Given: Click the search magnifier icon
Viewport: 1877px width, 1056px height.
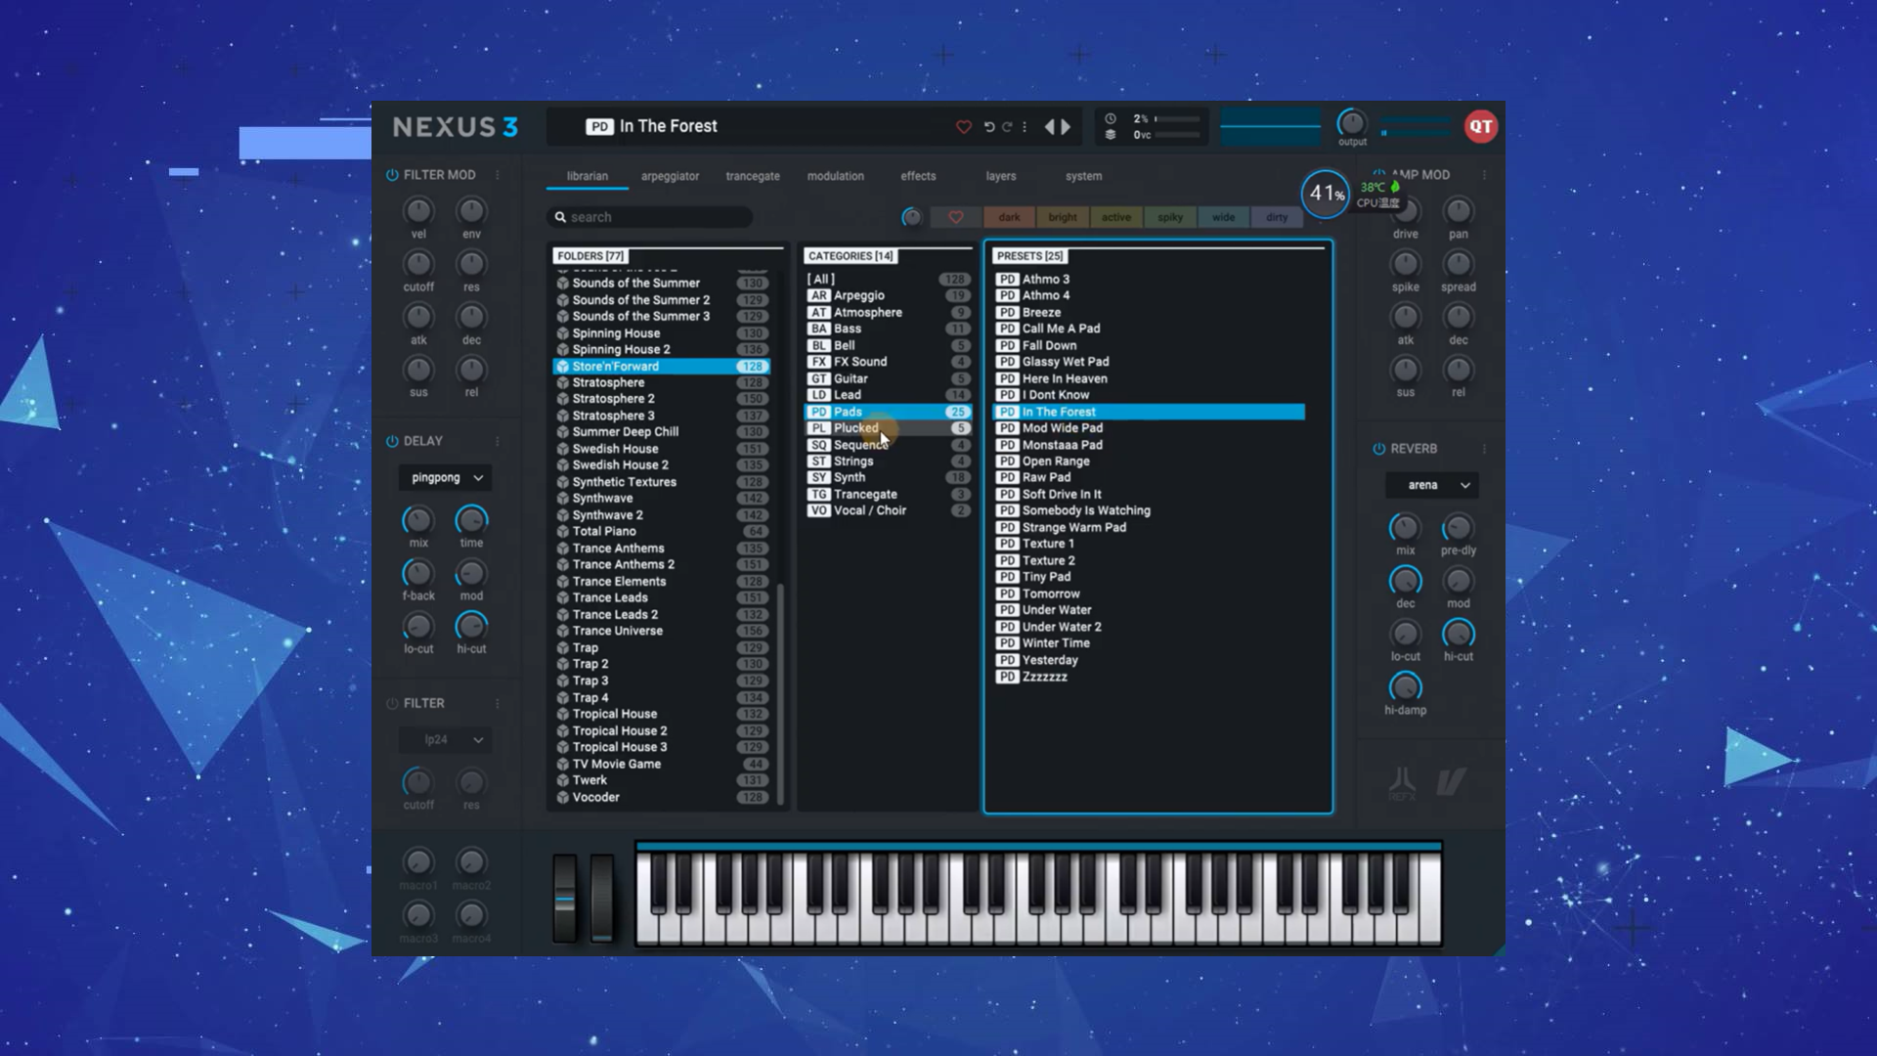Looking at the screenshot, I should (560, 217).
